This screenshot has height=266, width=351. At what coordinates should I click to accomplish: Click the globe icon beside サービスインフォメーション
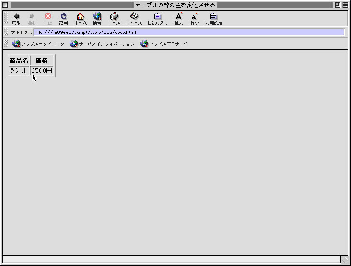(74, 44)
